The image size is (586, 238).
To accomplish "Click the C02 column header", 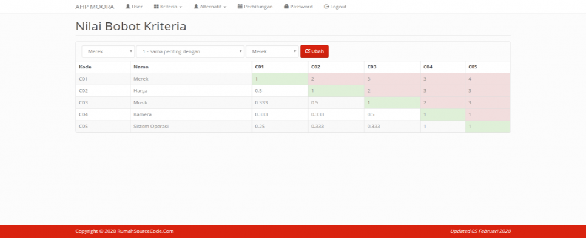I will [336, 67].
